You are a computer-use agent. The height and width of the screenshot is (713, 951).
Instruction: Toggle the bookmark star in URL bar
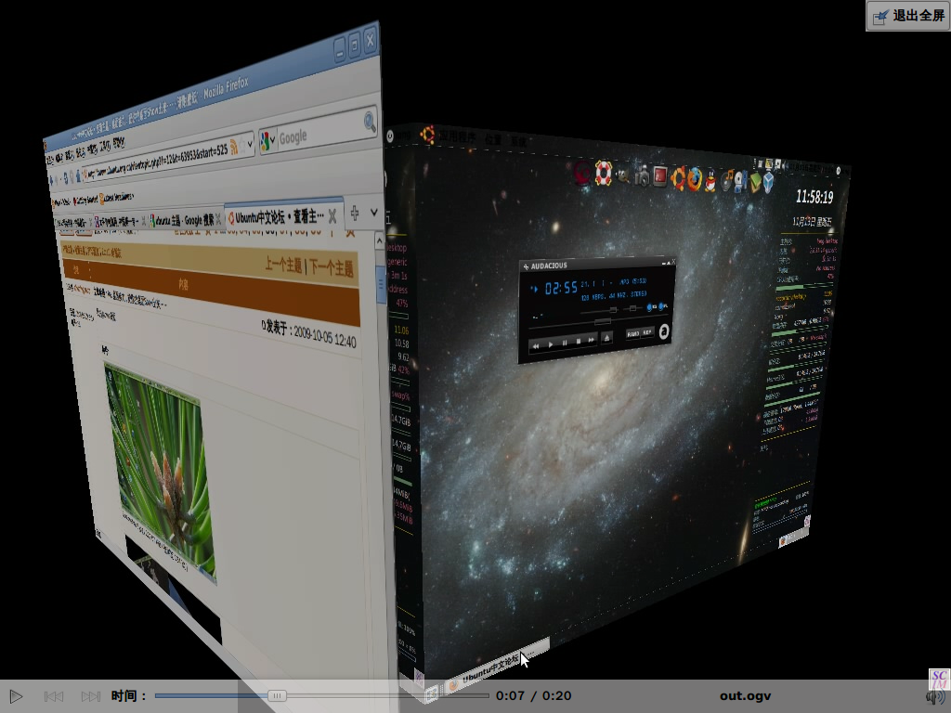[x=242, y=146]
